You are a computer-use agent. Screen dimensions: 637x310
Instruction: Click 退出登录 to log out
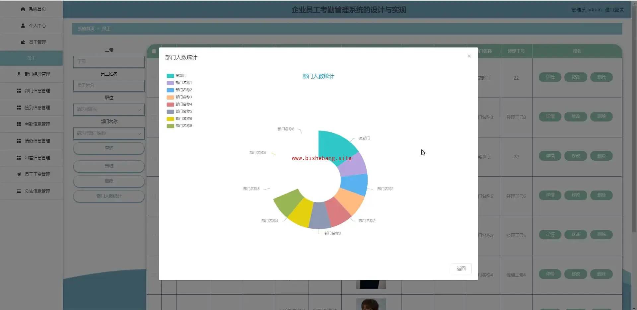click(614, 10)
